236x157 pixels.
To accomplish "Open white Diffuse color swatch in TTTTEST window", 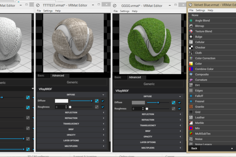I will (x=62, y=101).
